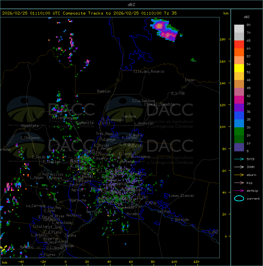Viewport: 263px width, 266px height.
Task: Select the dark green 10-20 dBZ swatch
Action: [239, 139]
